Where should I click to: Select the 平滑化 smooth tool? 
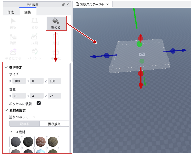56,55
